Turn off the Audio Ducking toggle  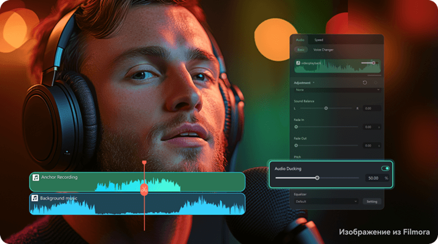pyautogui.click(x=385, y=168)
